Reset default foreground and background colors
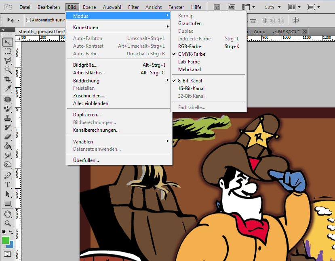Screen dimensions: 335x261 point(4,232)
